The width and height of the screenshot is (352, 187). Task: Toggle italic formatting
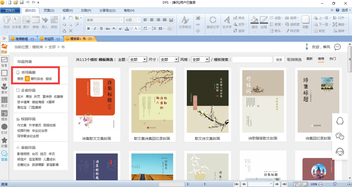pyautogui.click(x=95, y=29)
